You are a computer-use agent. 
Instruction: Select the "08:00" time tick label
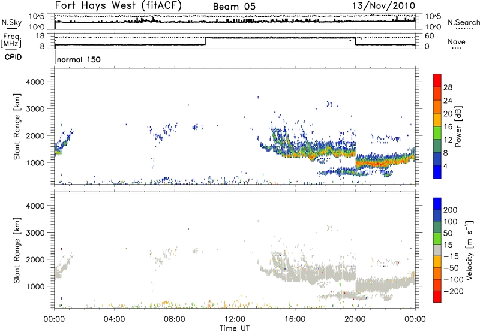click(x=174, y=319)
